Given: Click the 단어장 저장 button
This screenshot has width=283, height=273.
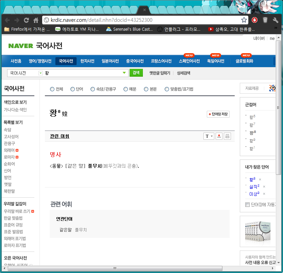Looking at the screenshot, I should (218, 114).
